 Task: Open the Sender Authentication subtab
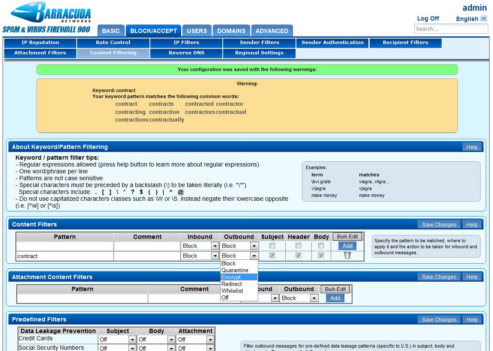click(332, 43)
